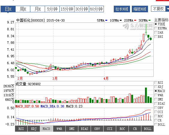
Task: Open the 60分钟 chart tab
Action: [96, 9]
